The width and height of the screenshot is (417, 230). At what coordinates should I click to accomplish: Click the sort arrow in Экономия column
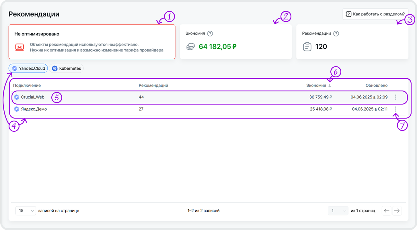click(x=330, y=85)
